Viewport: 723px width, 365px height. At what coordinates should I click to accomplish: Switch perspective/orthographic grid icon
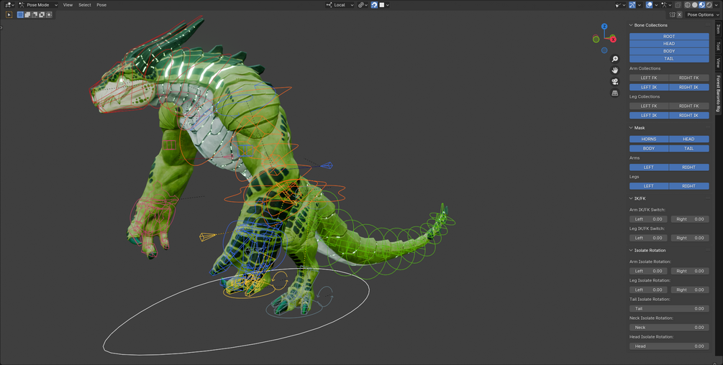pyautogui.click(x=614, y=93)
